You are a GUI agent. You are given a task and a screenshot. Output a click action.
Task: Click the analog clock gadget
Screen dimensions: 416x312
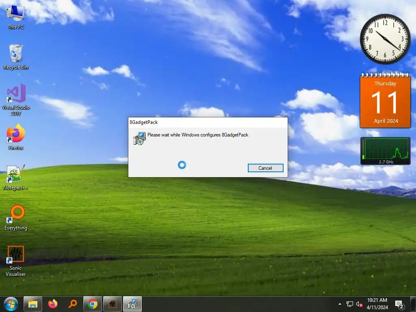385,39
